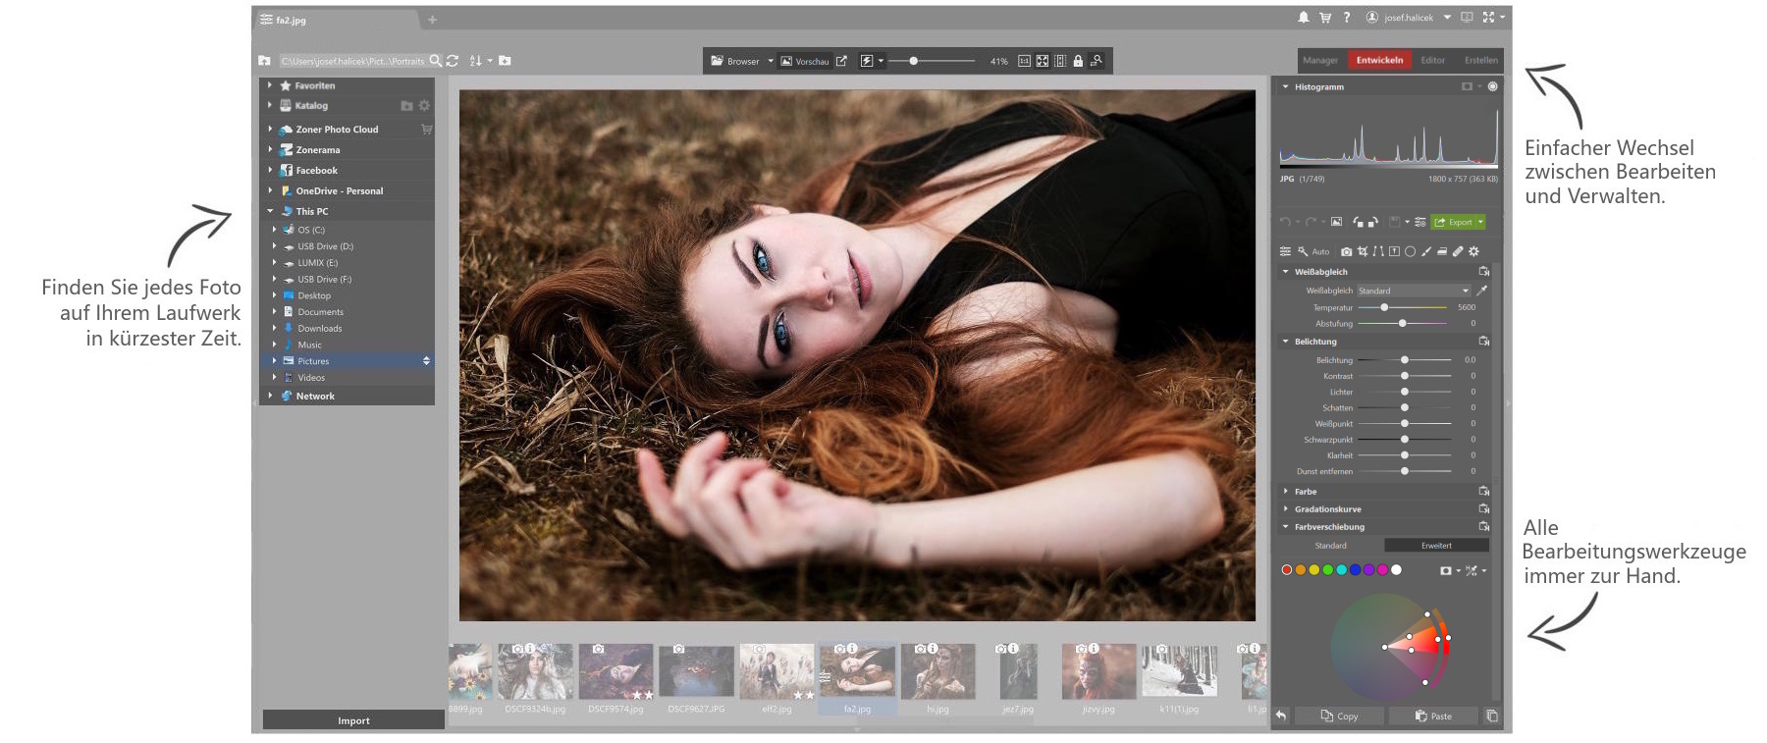Collapse the This PC node
1767x743 pixels.
270,211
